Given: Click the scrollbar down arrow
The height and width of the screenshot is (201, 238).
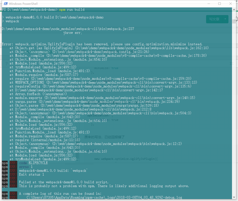Looking at the screenshot, I should pyautogui.click(x=234, y=197).
